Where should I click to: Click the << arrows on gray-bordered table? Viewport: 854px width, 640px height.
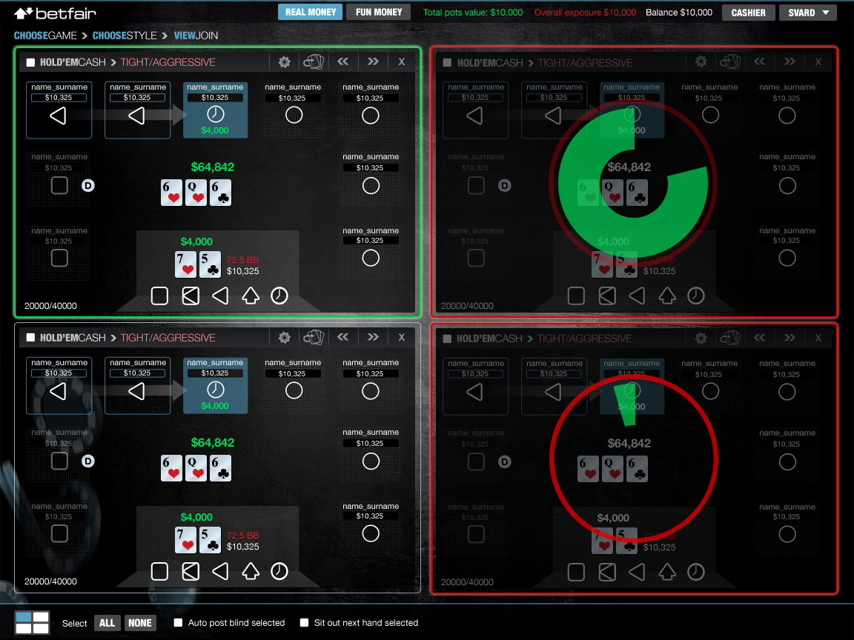pos(342,337)
